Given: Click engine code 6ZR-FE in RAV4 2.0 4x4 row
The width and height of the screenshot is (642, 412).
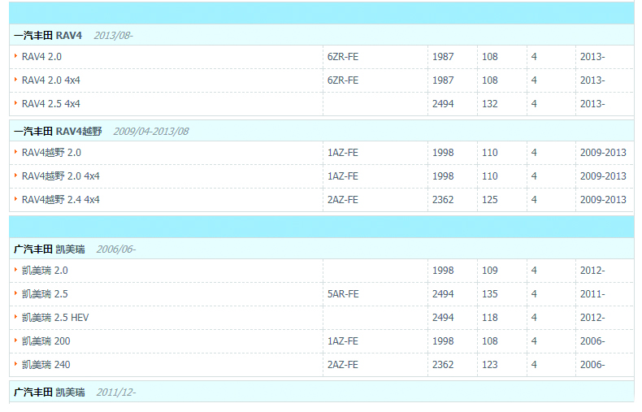Looking at the screenshot, I should (343, 80).
